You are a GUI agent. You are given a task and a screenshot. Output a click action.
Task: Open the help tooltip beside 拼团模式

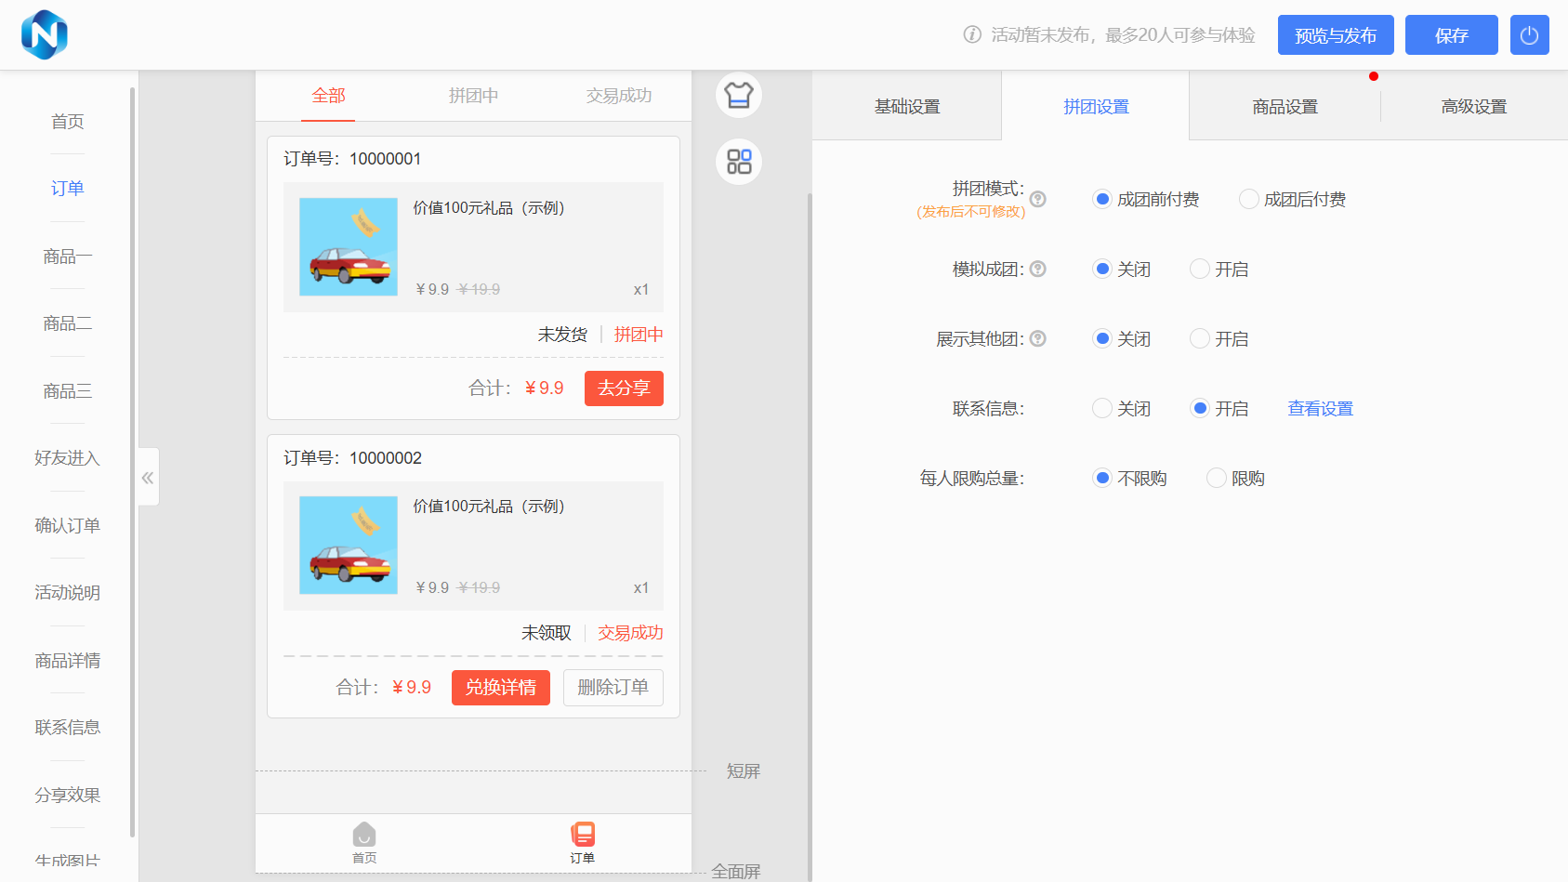(x=1038, y=198)
